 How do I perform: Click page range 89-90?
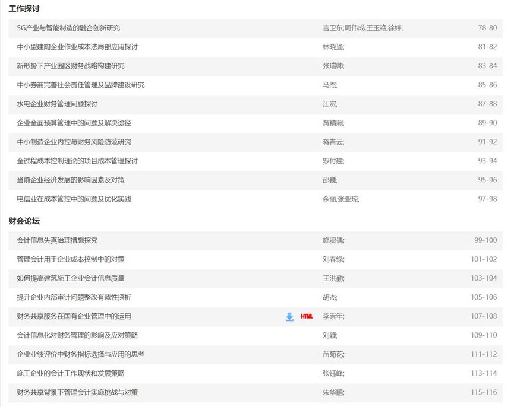click(x=488, y=123)
